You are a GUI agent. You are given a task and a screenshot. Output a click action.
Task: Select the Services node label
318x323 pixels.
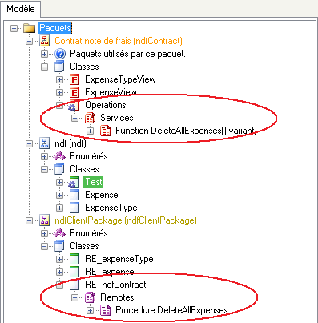tap(117, 118)
